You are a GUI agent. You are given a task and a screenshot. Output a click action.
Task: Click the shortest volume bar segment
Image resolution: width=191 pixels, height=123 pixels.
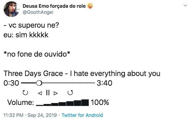coord(40,105)
